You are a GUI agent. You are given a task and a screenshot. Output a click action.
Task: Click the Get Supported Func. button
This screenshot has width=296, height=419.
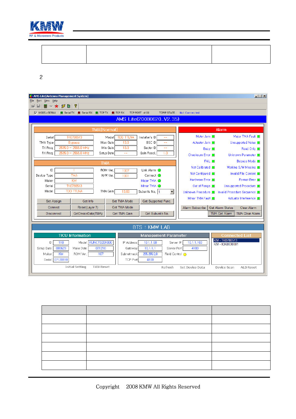[157, 201]
